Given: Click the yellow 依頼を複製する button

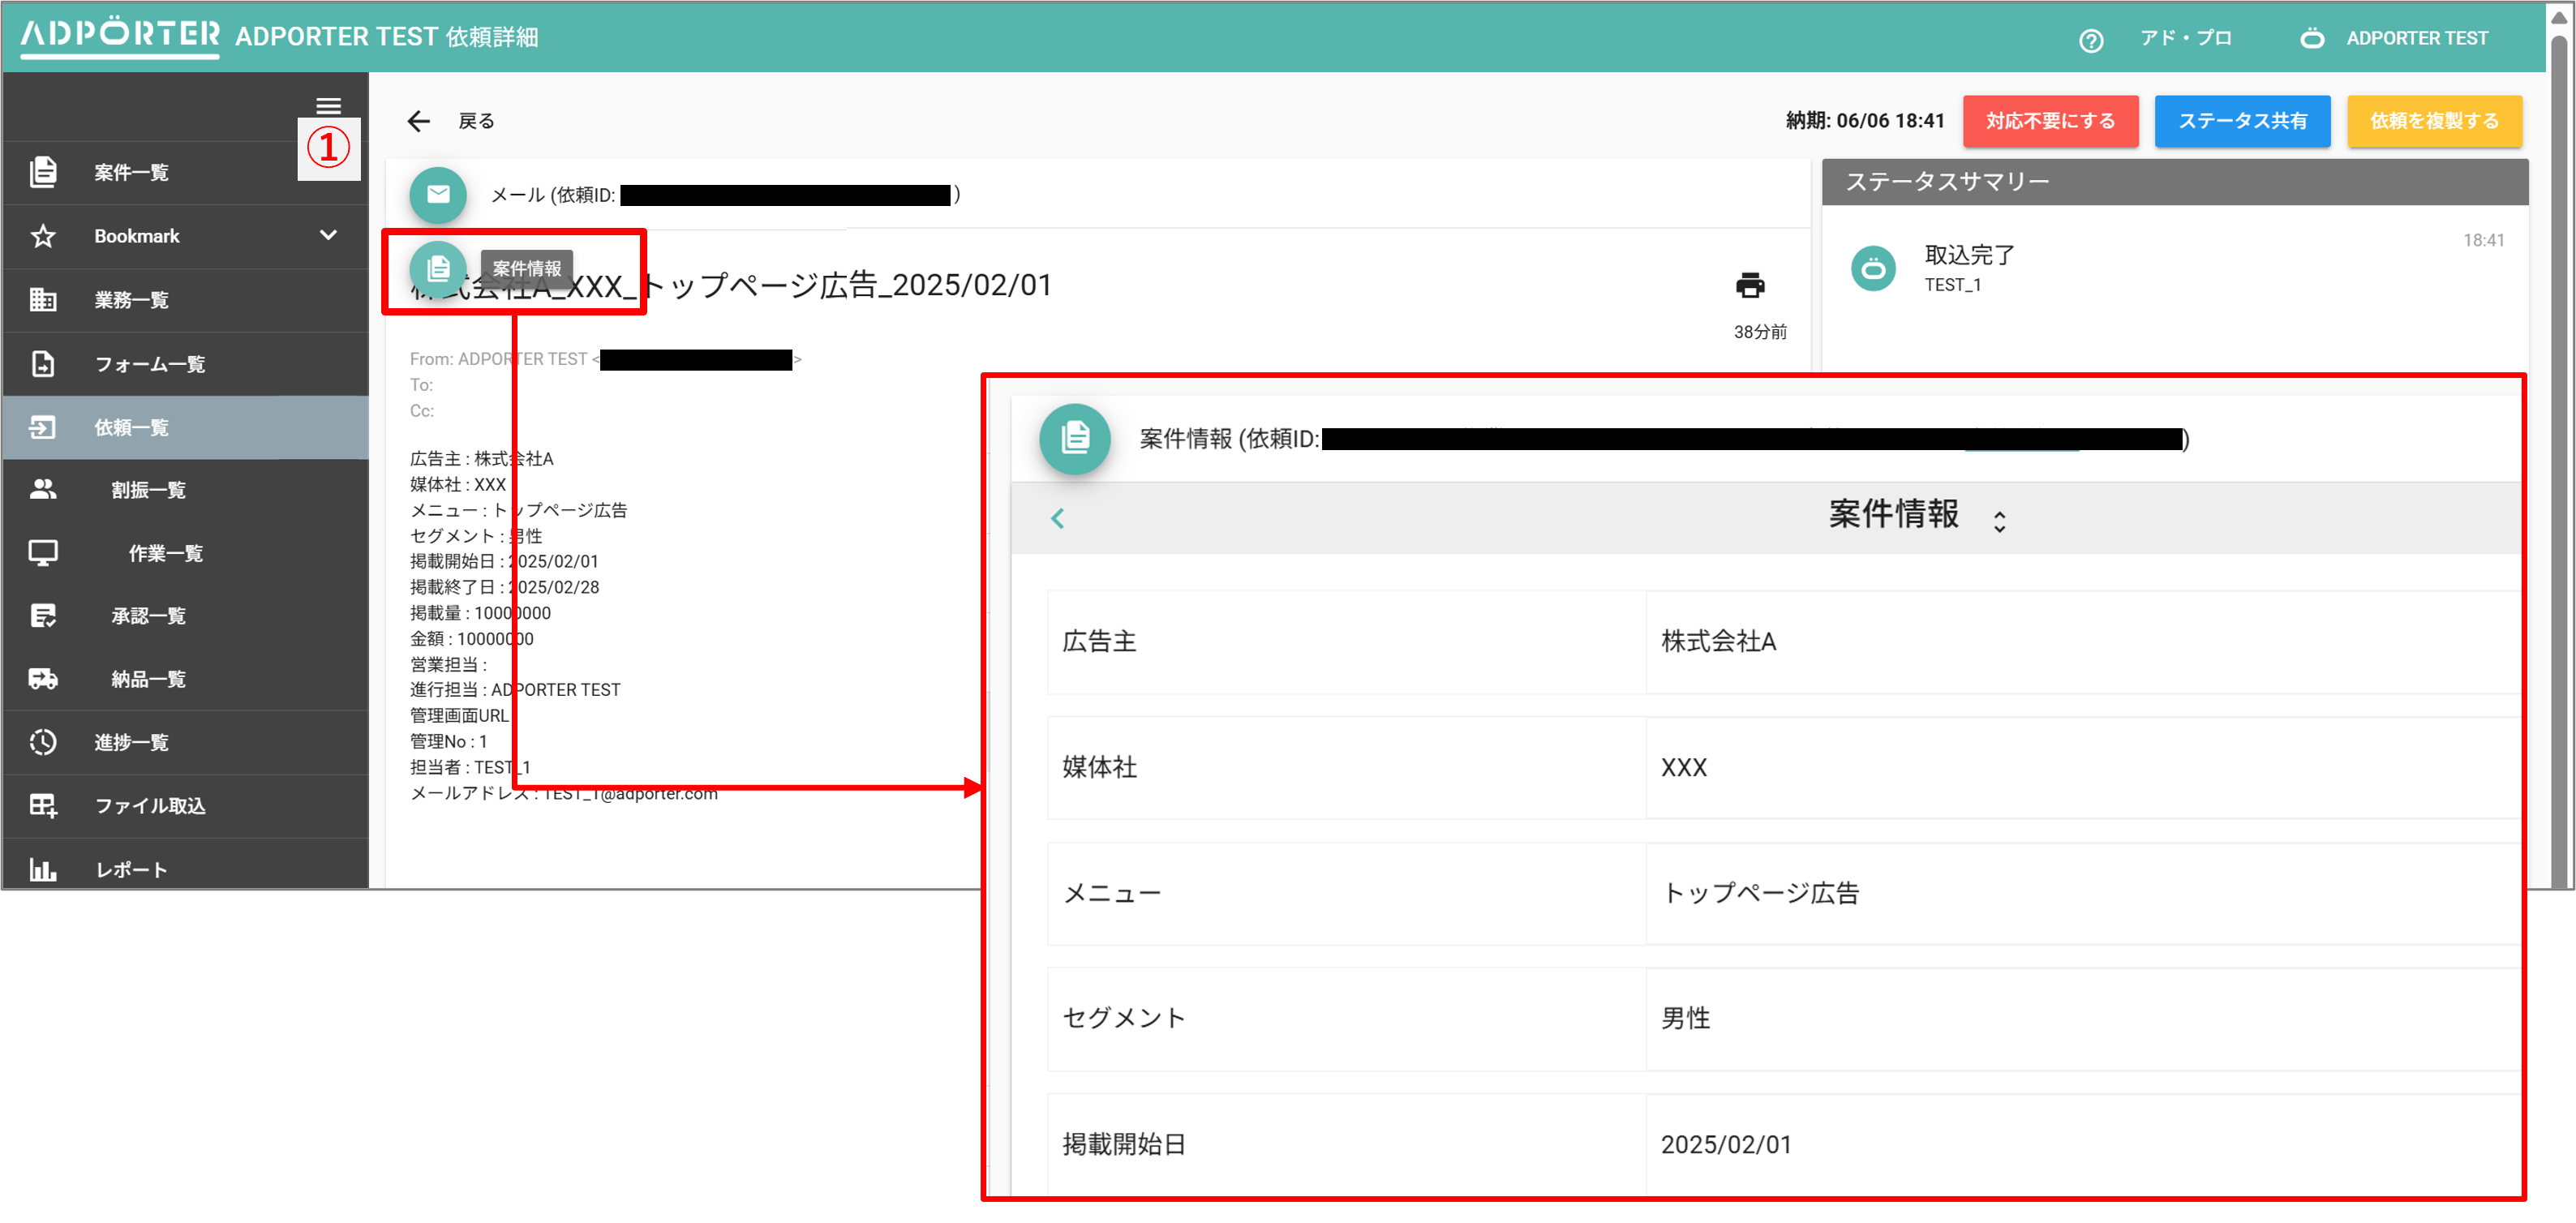Looking at the screenshot, I should tap(2433, 121).
